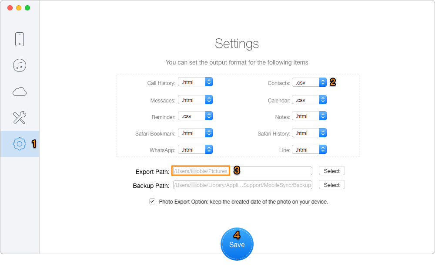Open the music management section

point(20,65)
